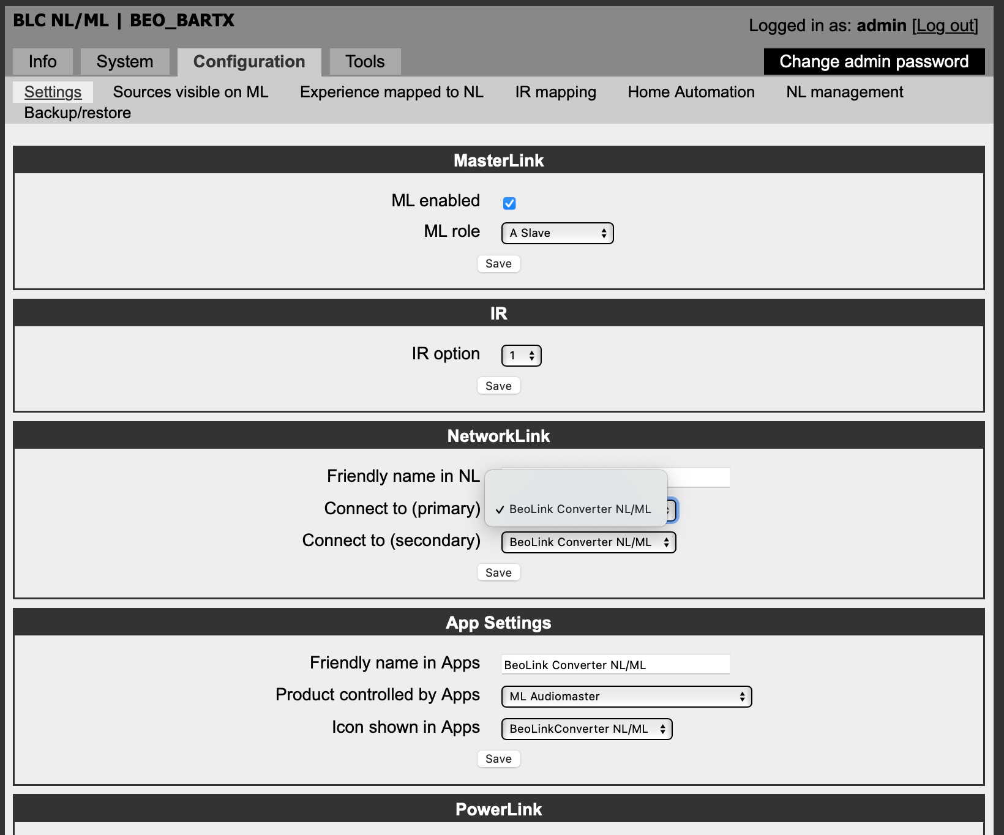This screenshot has height=835, width=1004.
Task: Click the PowerLink section header
Action: [498, 809]
